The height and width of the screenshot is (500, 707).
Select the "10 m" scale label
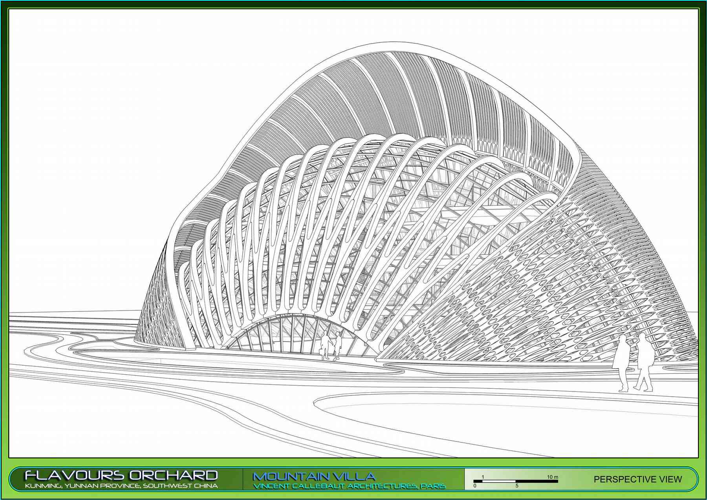point(552,477)
